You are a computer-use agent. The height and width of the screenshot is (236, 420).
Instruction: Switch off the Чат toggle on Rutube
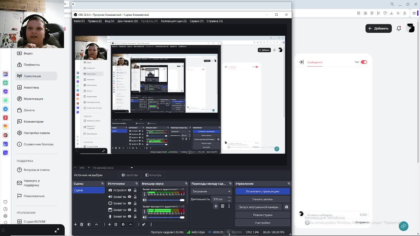click(x=364, y=62)
